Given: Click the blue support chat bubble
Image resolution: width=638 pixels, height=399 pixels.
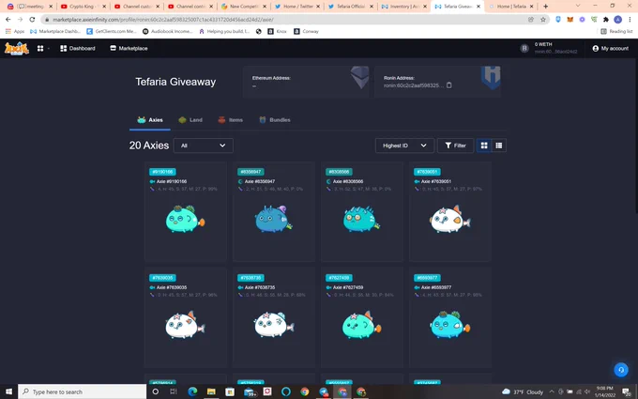Looking at the screenshot, I should tap(621, 370).
